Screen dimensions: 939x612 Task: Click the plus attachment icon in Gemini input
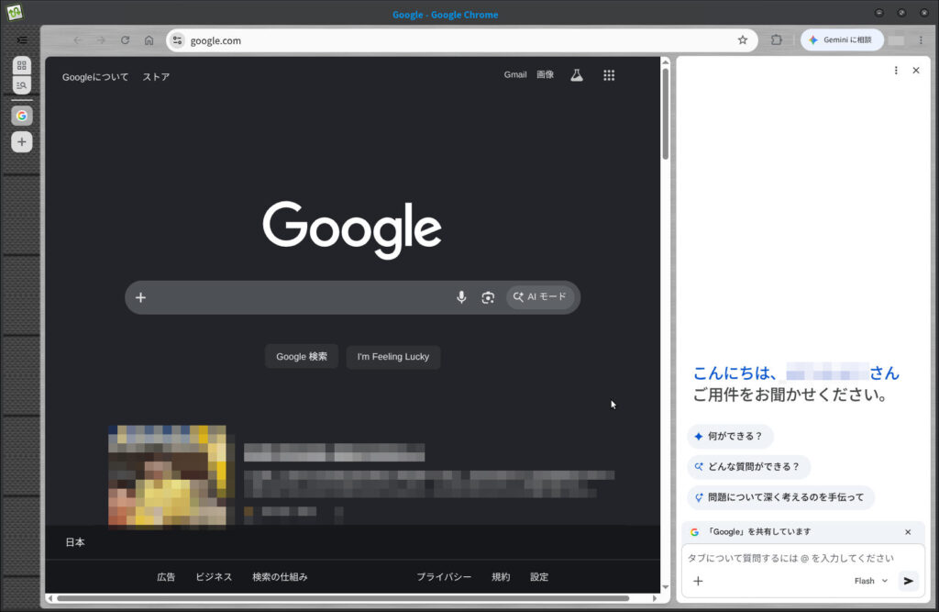[x=698, y=581]
